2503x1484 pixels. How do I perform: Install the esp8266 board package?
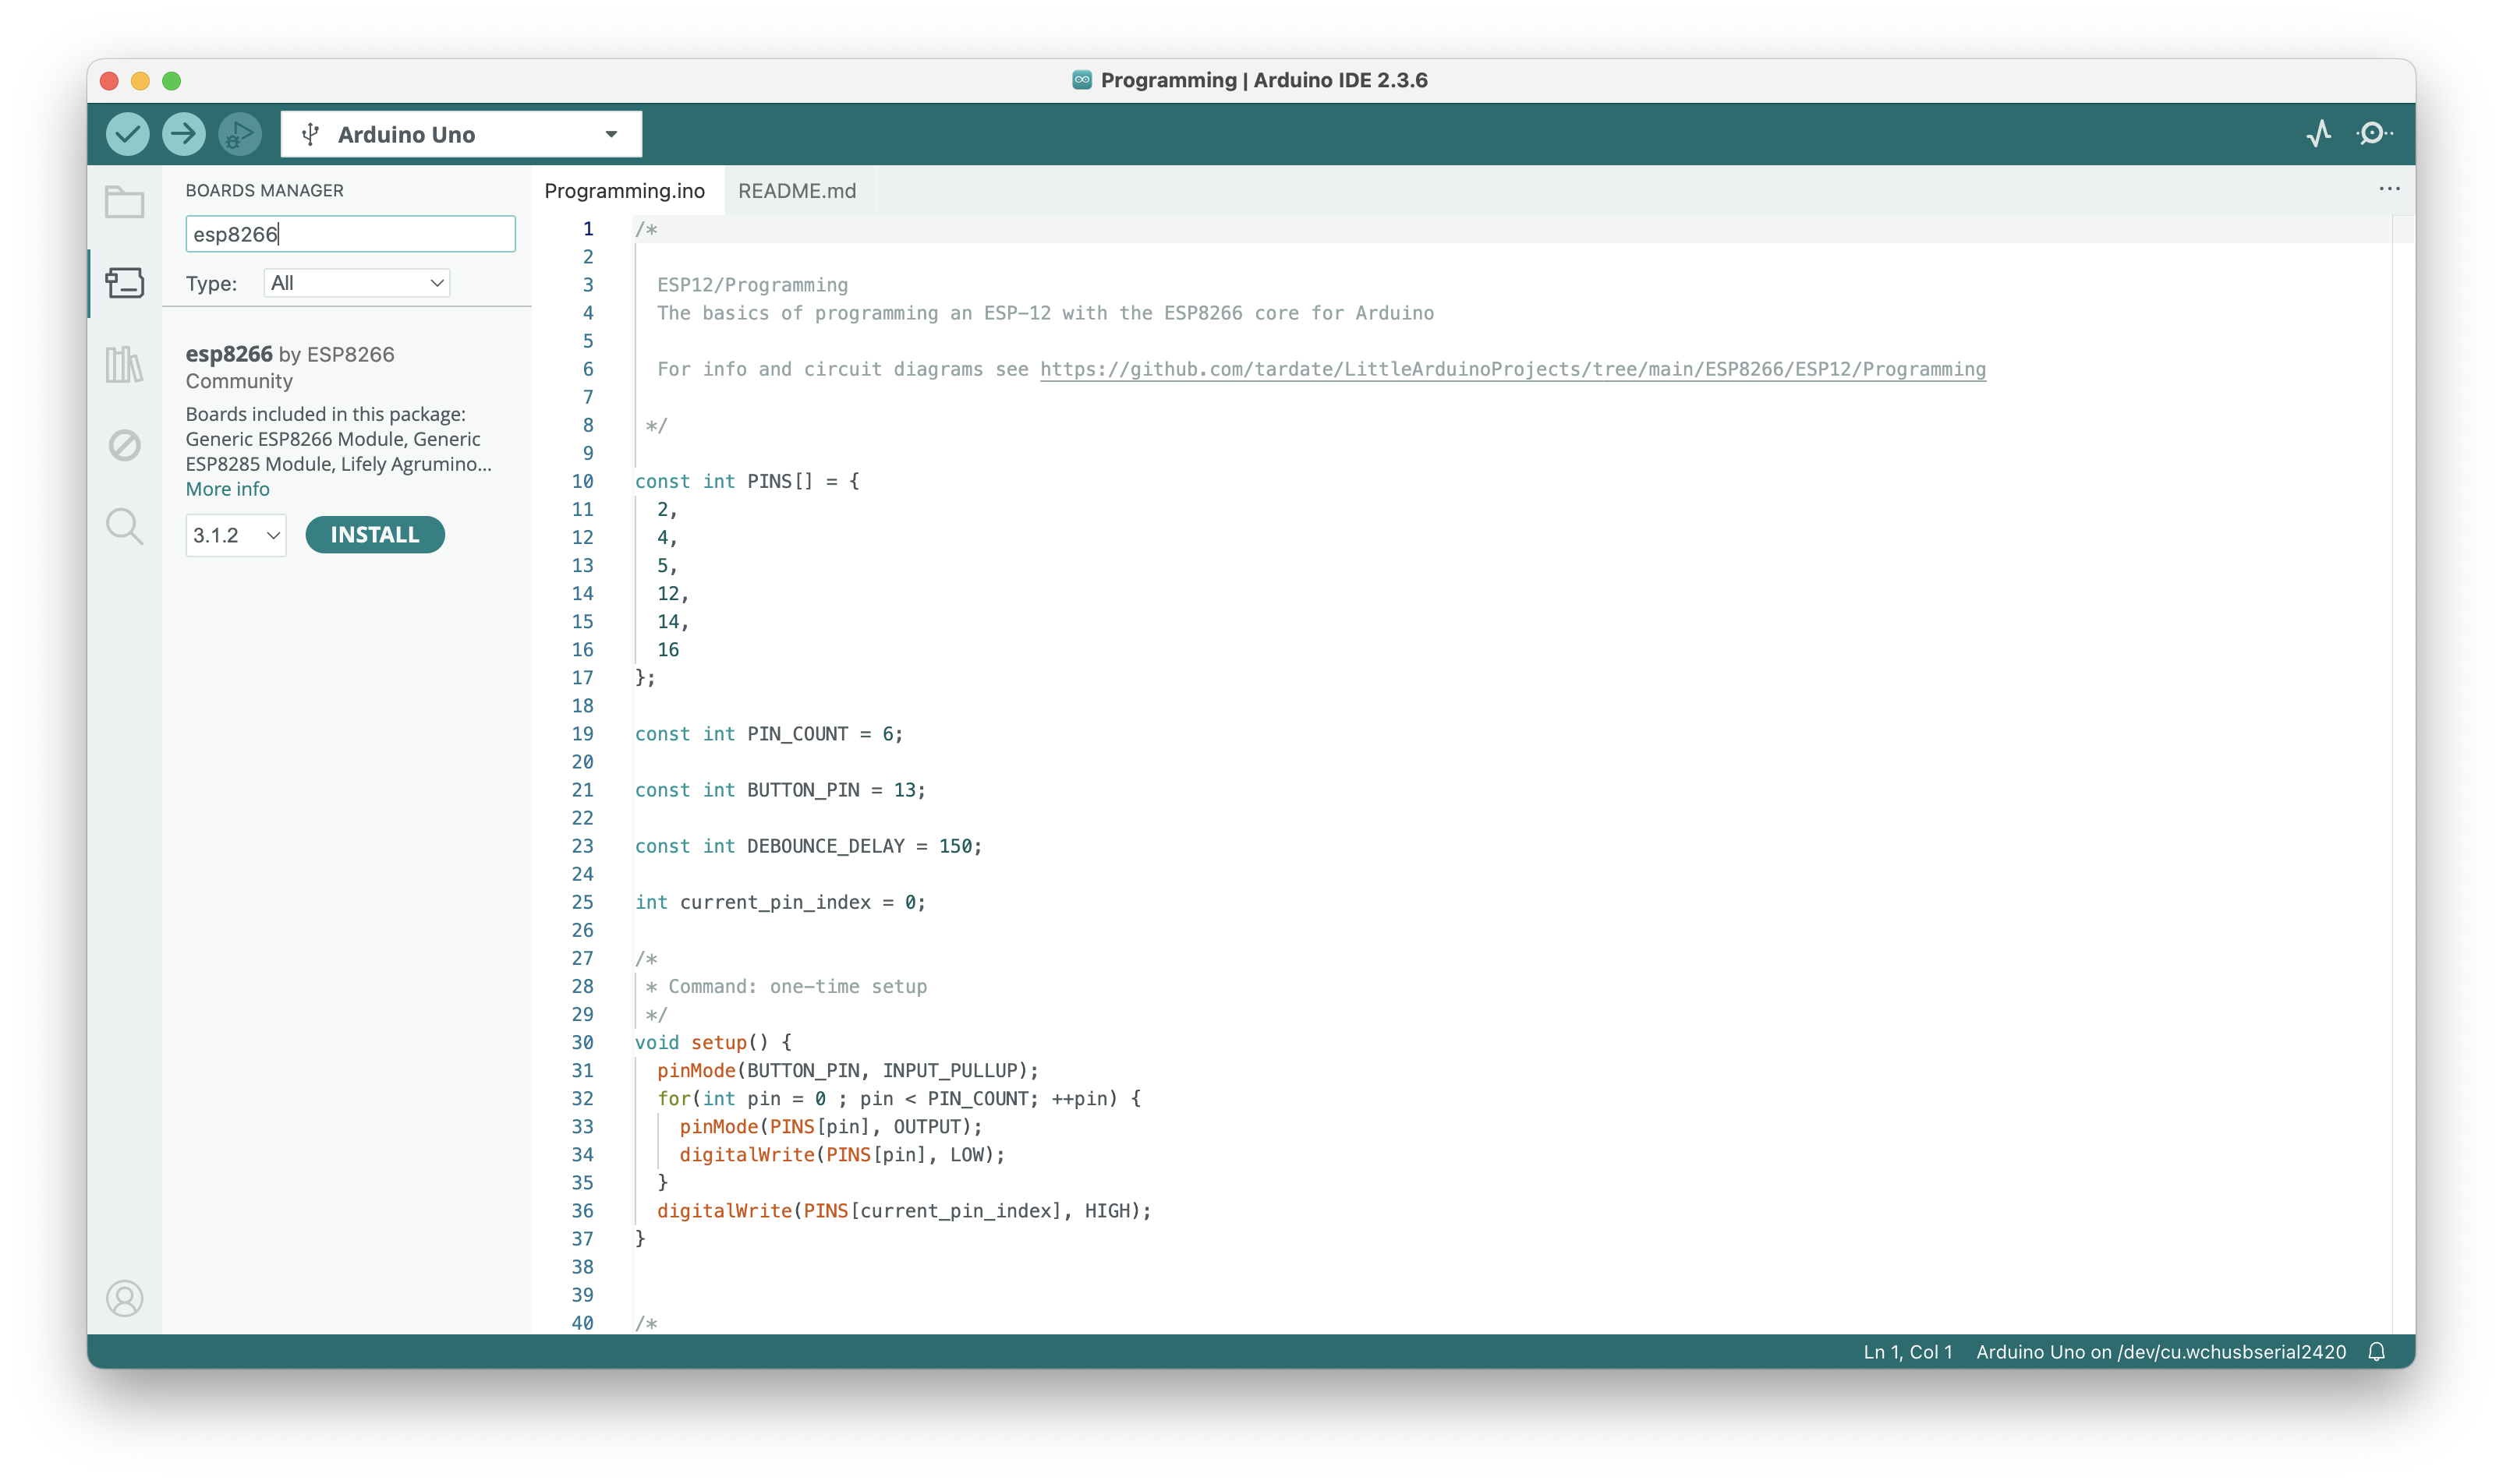[374, 535]
